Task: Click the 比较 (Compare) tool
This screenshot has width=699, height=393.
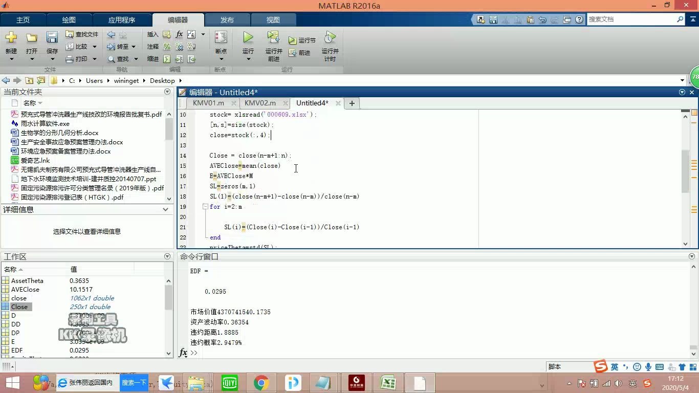Action: tap(77, 47)
